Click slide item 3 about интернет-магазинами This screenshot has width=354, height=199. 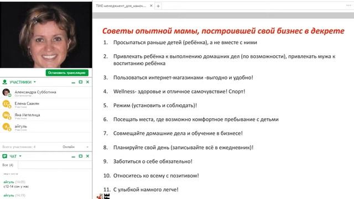pos(183,77)
